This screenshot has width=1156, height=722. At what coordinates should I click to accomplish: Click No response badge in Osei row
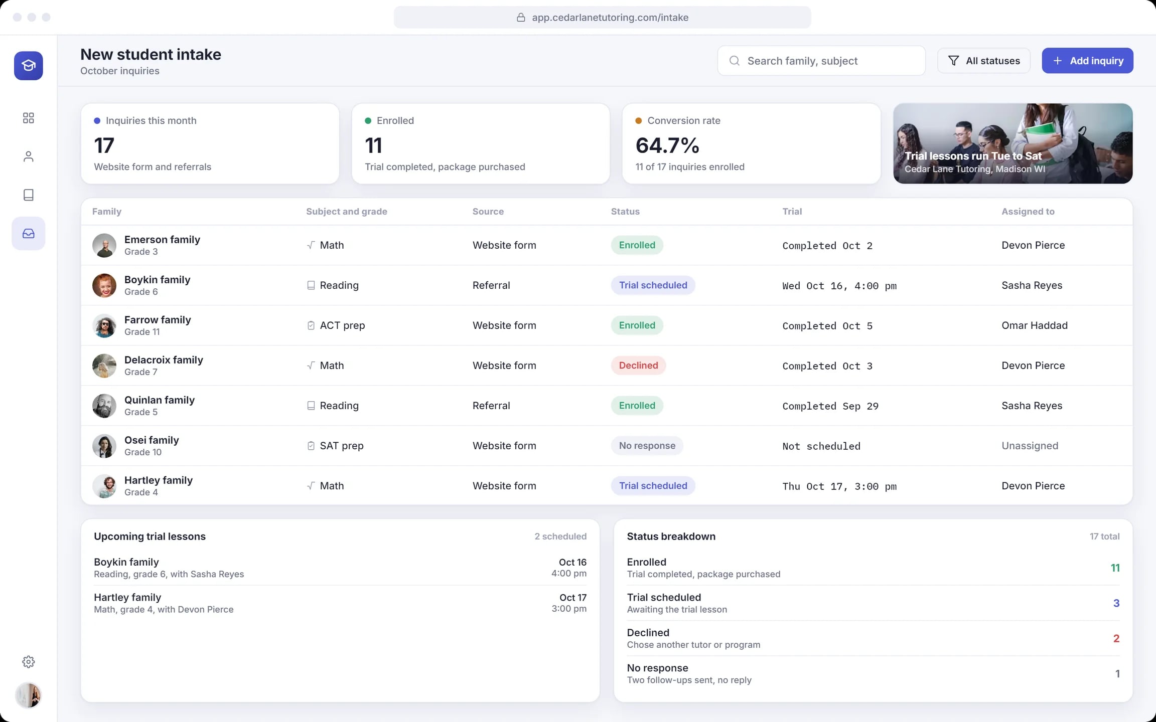pyautogui.click(x=647, y=446)
